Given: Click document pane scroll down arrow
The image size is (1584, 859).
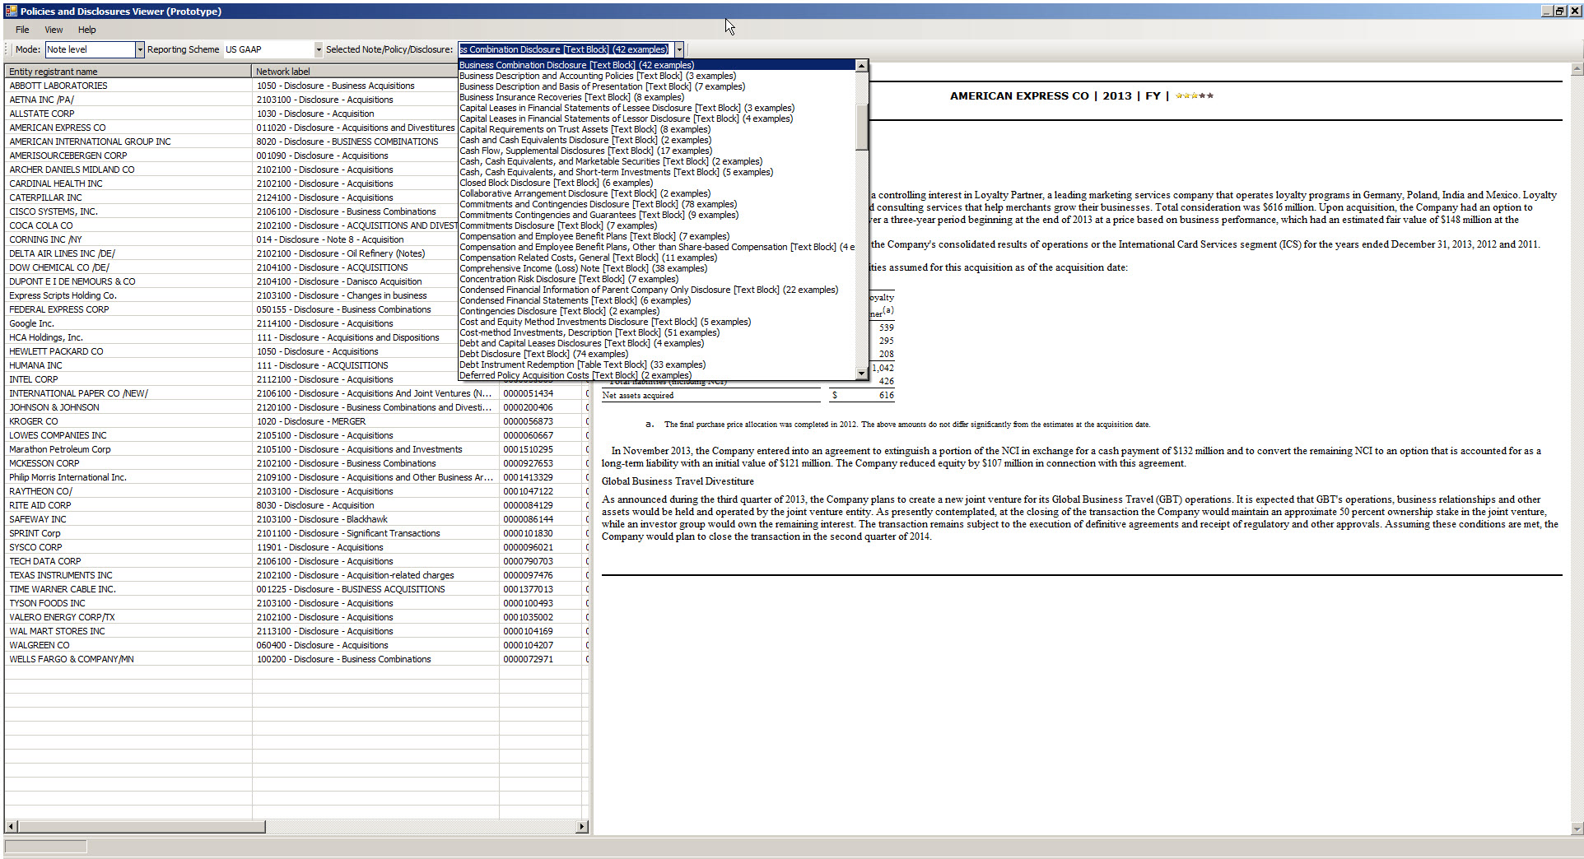Looking at the screenshot, I should tap(1577, 829).
